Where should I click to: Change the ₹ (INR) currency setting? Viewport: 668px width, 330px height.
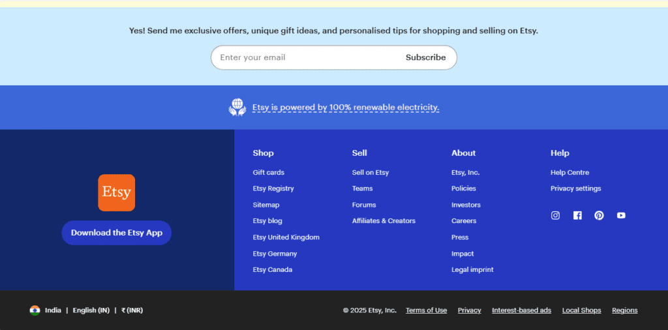132,310
